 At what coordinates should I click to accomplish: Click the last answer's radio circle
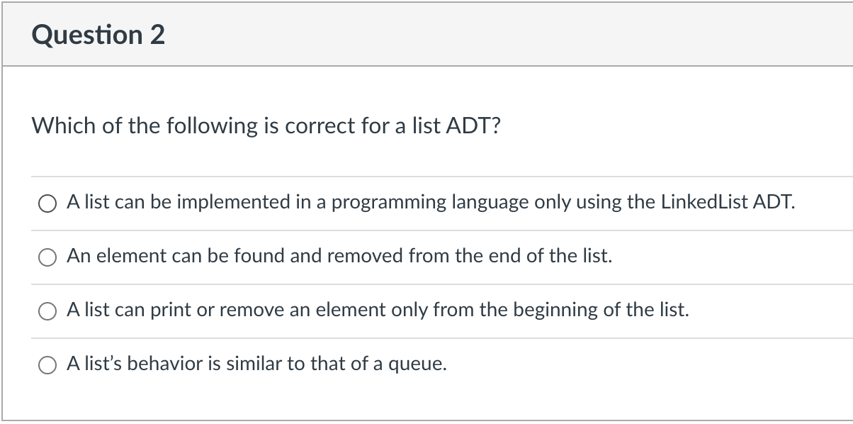click(47, 365)
